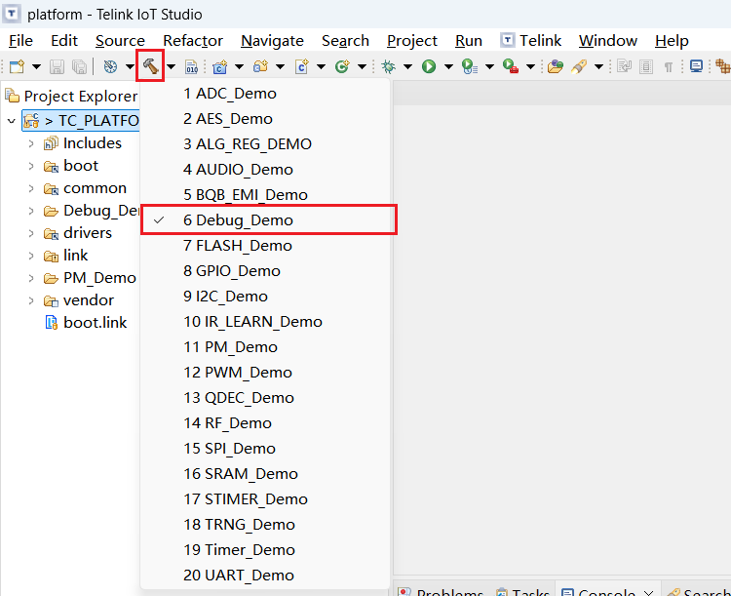The height and width of the screenshot is (596, 731).
Task: Click the boot.link file icon
Action: pos(51,323)
